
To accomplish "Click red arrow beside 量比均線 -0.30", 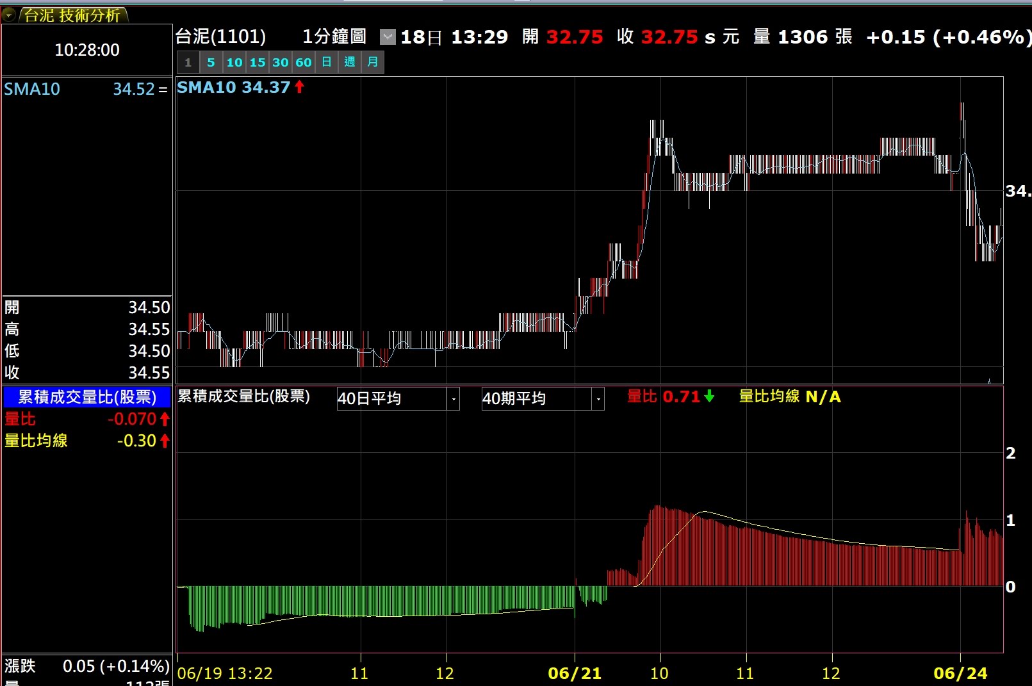I will (165, 441).
